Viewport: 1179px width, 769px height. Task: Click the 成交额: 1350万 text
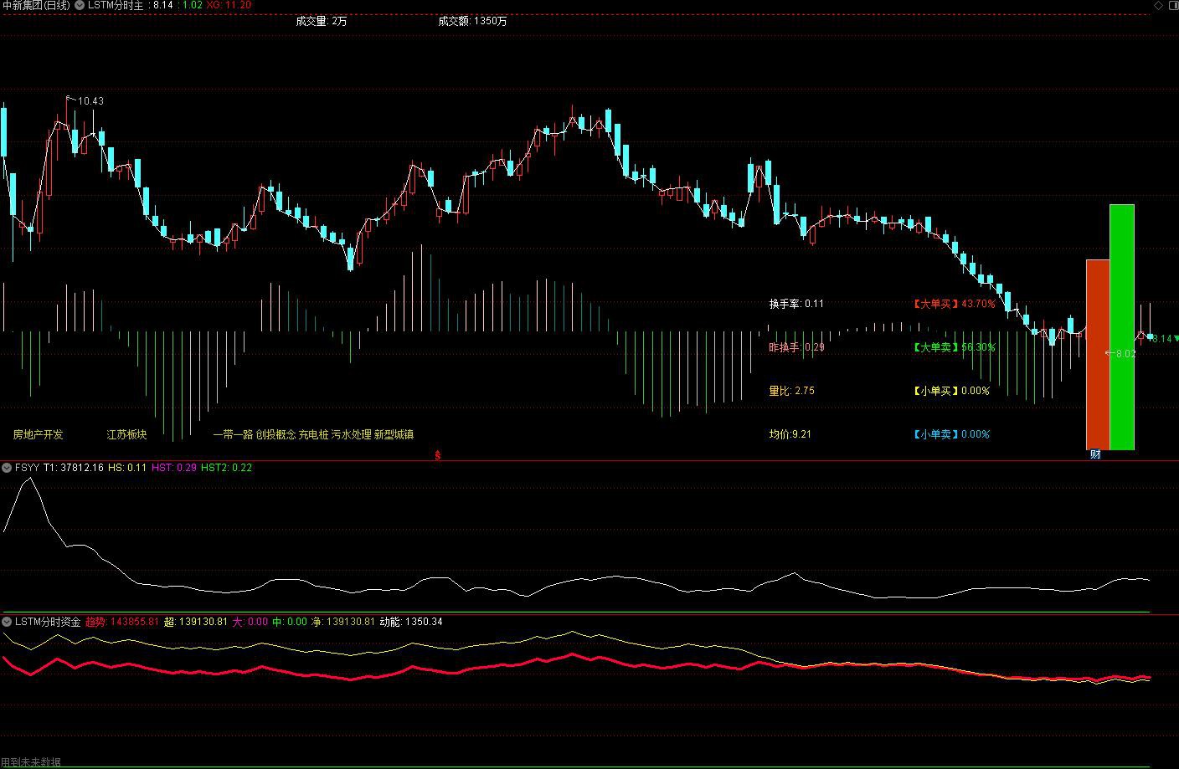click(472, 21)
